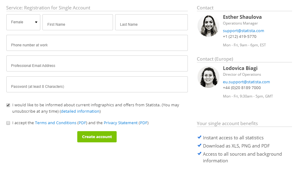The image size is (296, 169).
Task: Open the Privacy Statement link
Action: [121, 123]
